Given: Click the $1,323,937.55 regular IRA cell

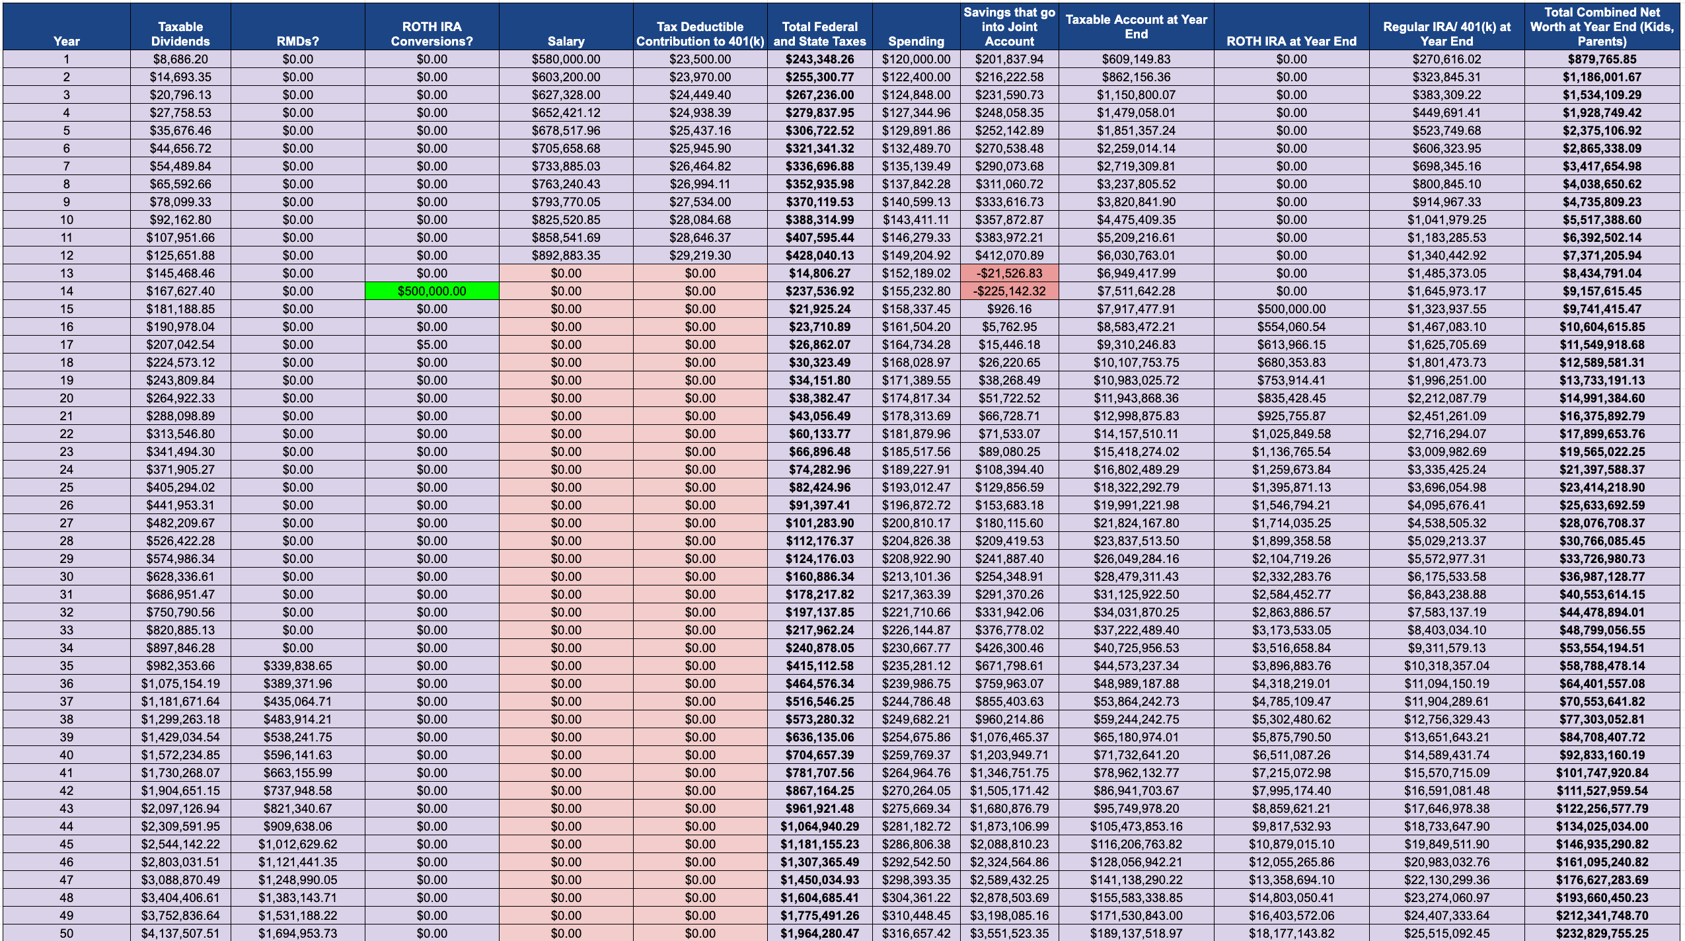Looking at the screenshot, I should 1446,309.
